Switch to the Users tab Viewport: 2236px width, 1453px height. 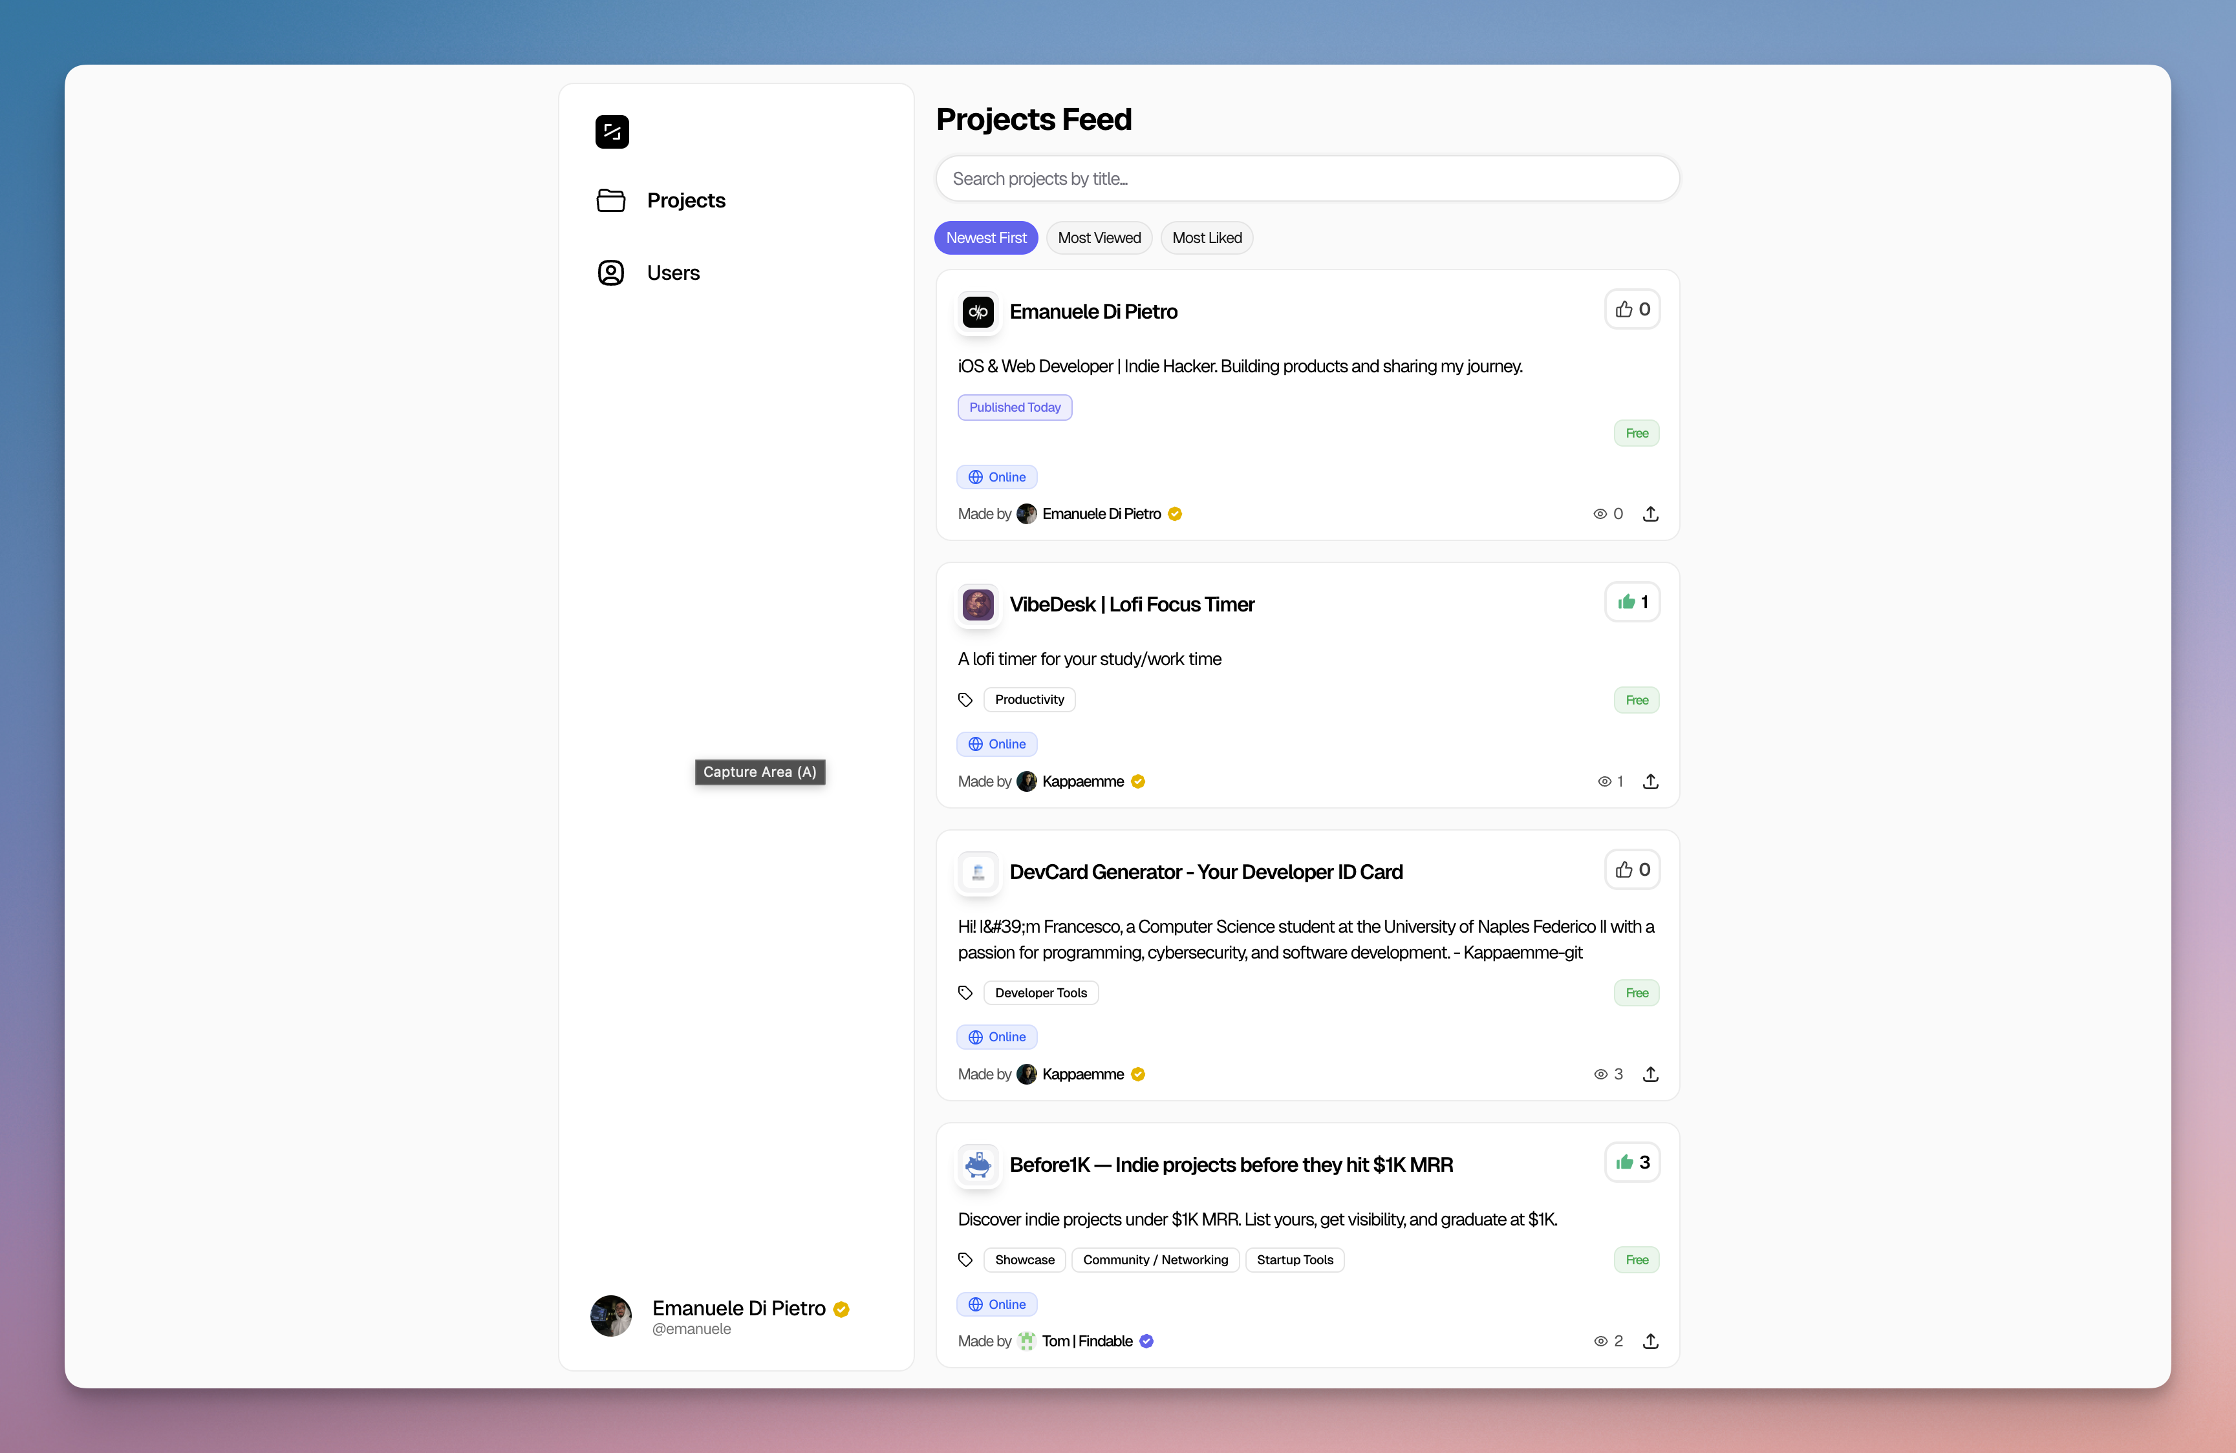click(x=672, y=272)
